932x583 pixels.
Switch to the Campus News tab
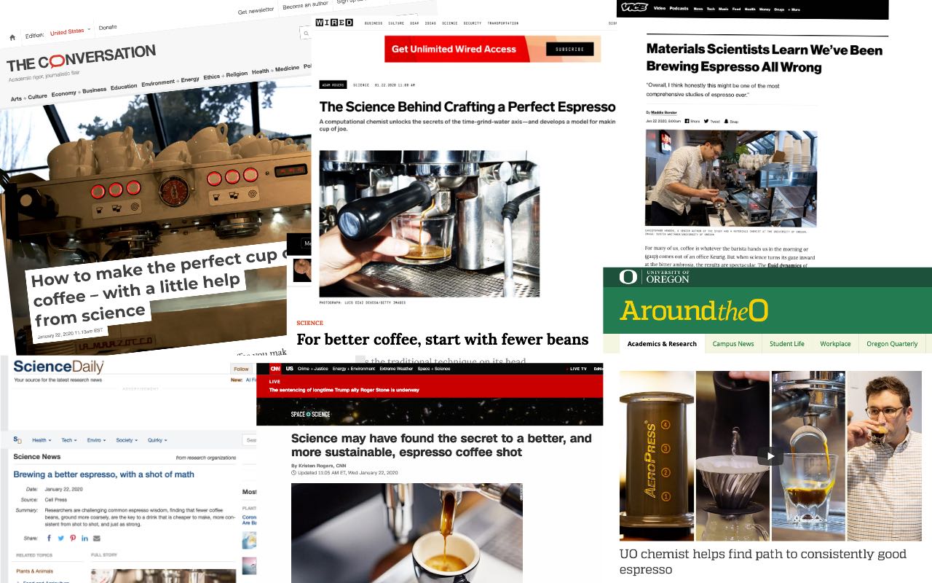pyautogui.click(x=733, y=344)
